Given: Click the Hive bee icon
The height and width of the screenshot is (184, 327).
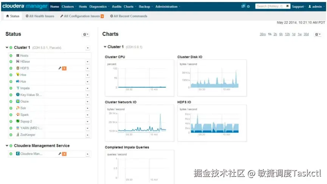Looking at the screenshot, I should (x=18, y=75).
